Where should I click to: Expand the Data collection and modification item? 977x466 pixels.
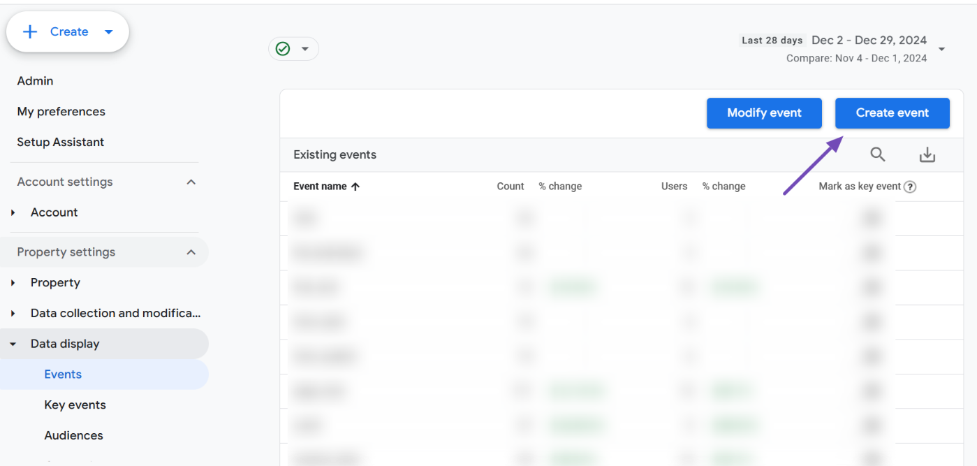13,312
